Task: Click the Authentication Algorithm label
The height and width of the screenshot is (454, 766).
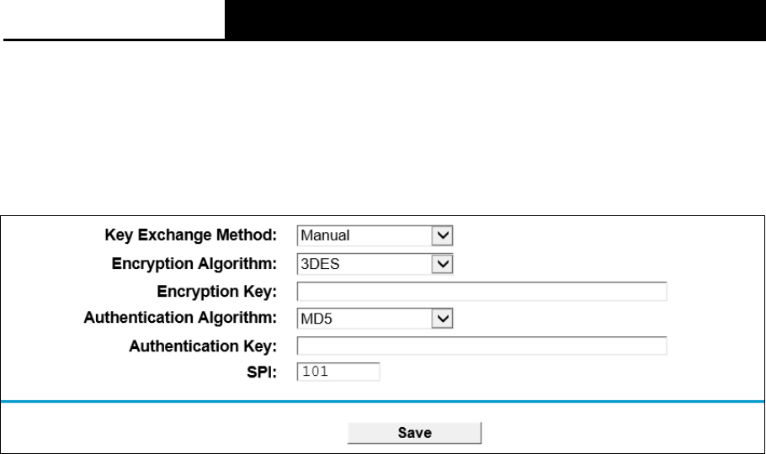Action: 180,318
